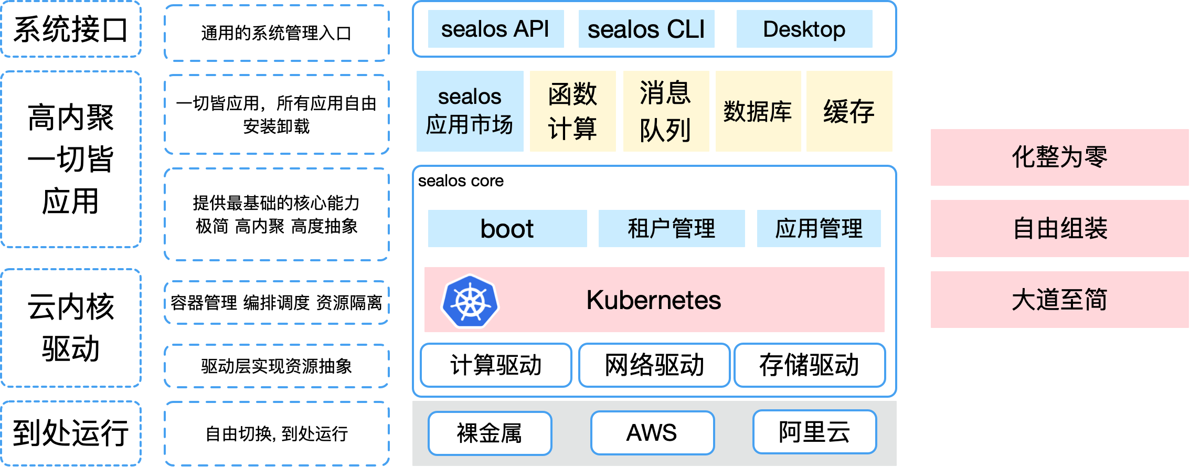Viewport: 1190px width, 467px height.
Task: Select the sealos CLI box
Action: tap(646, 29)
